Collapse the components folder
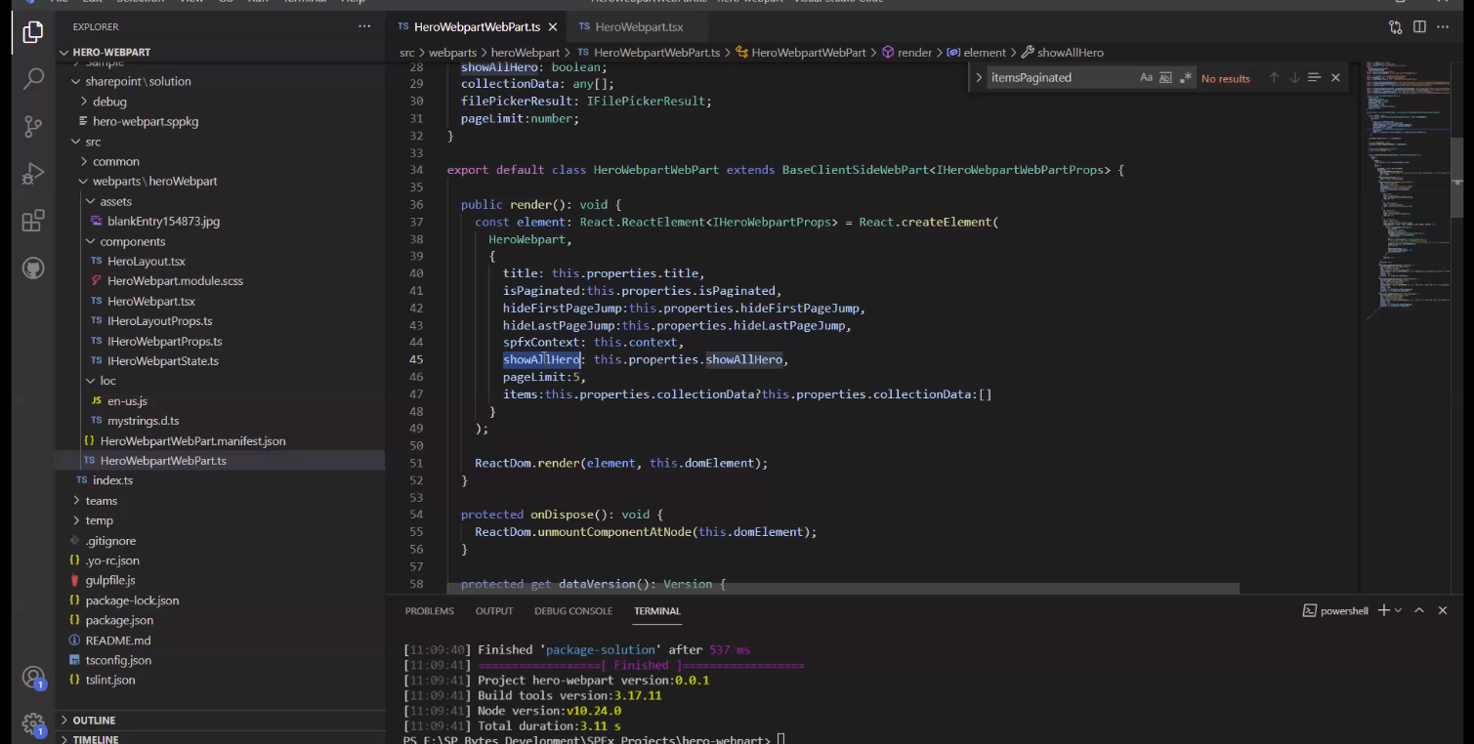 coord(132,241)
